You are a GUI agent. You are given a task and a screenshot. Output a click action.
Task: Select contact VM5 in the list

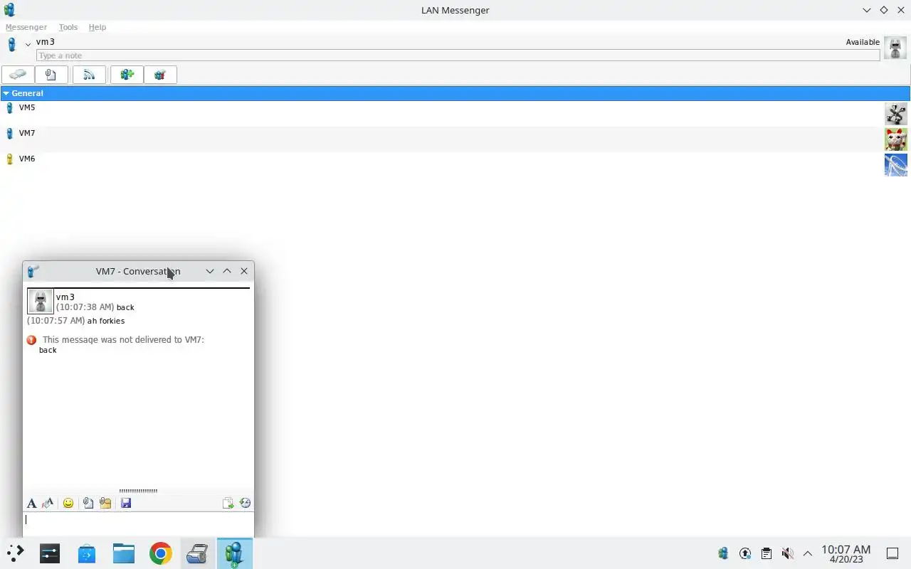(455, 114)
